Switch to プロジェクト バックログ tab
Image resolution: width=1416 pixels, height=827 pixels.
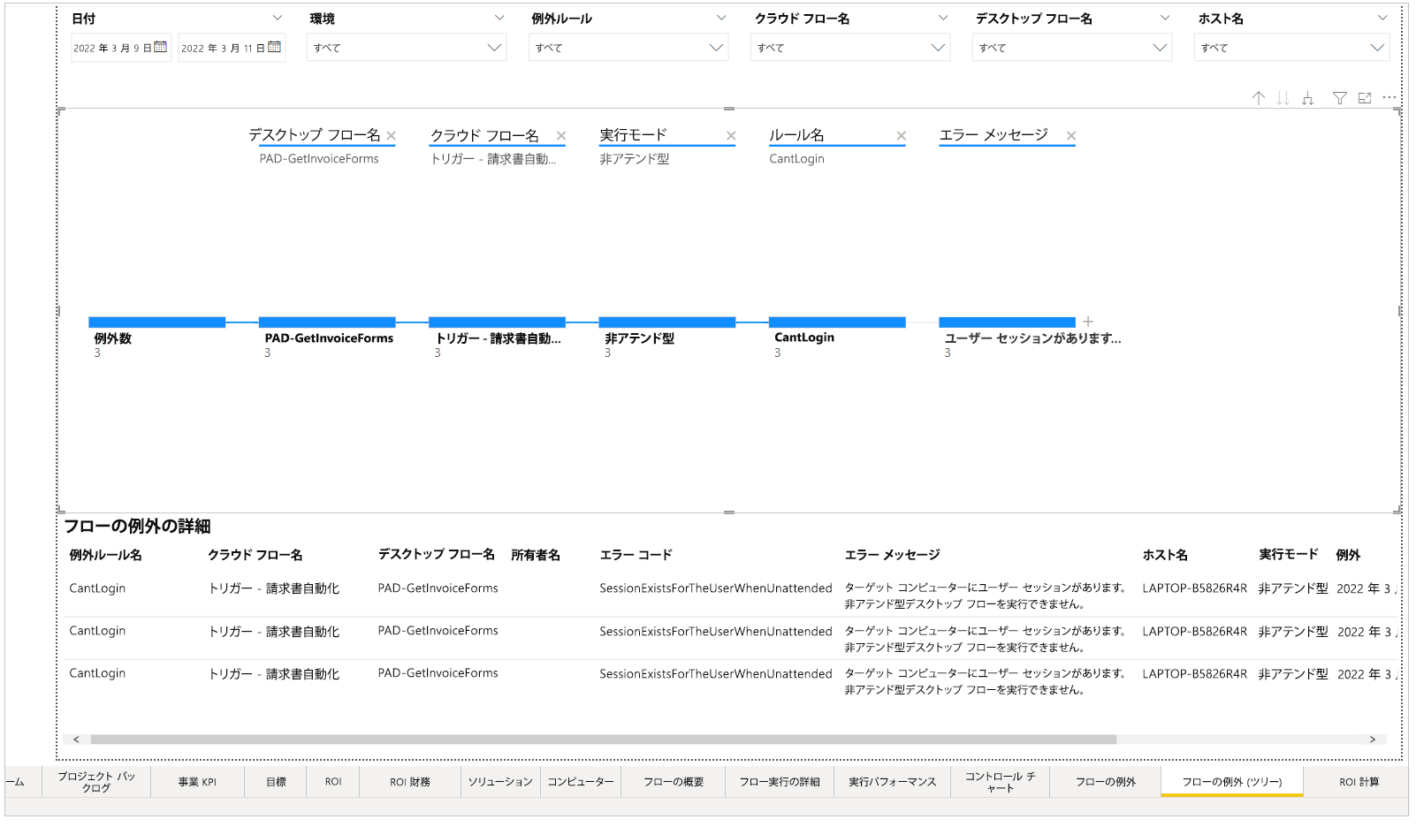point(96,782)
